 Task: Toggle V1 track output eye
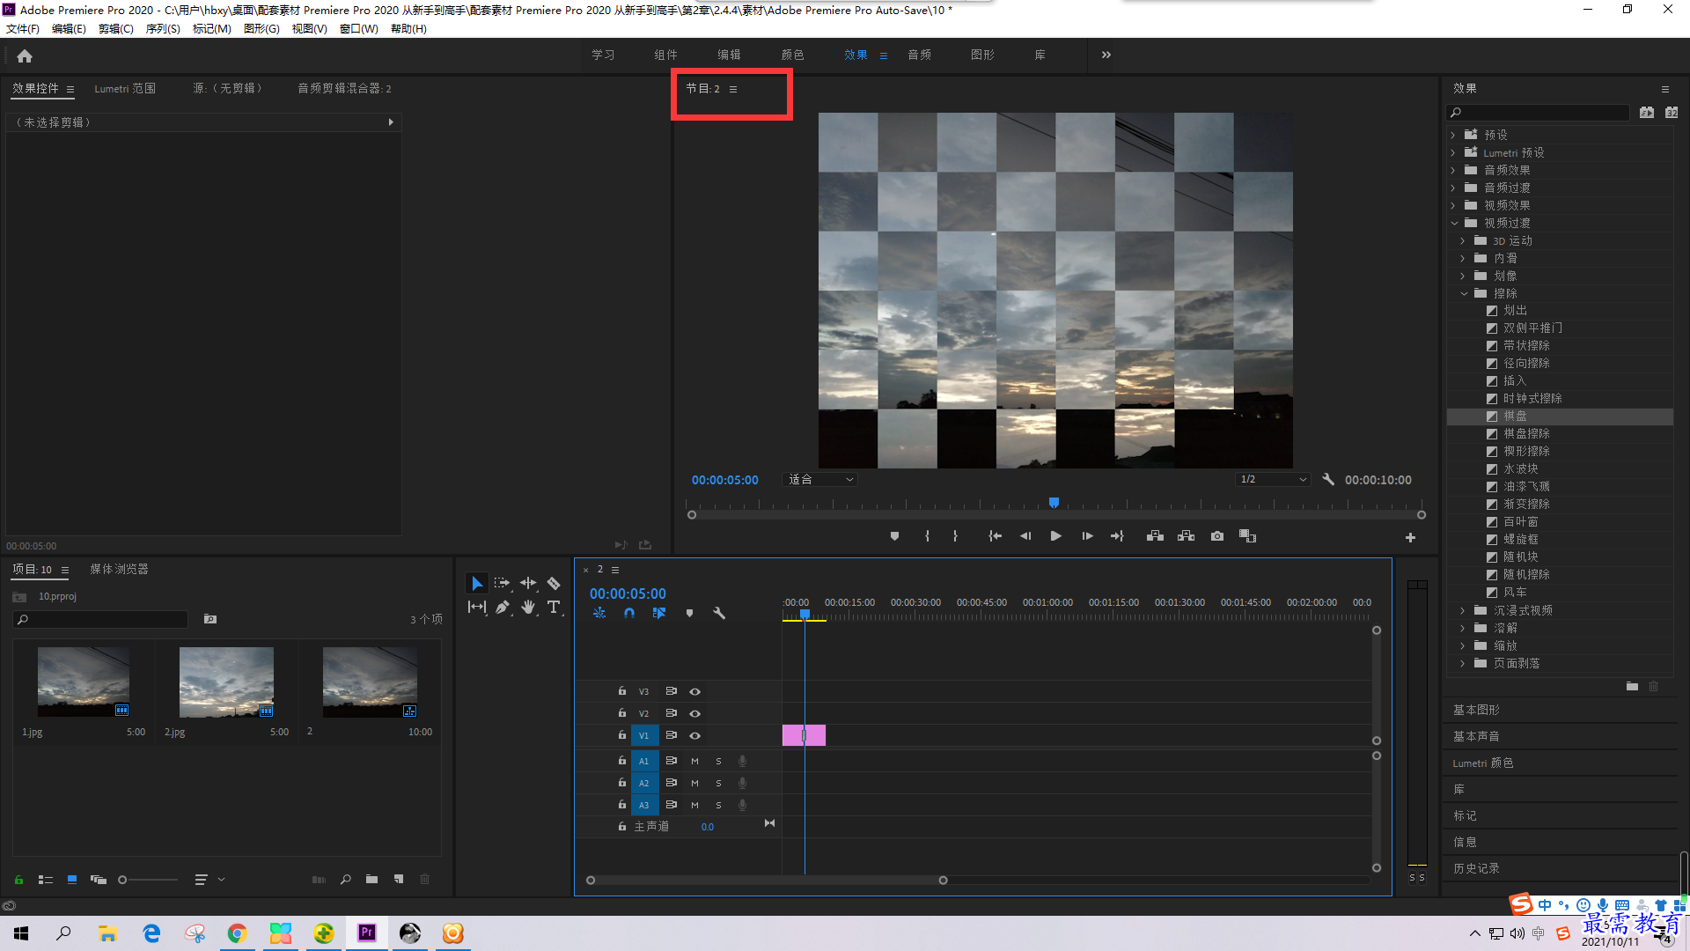coord(694,735)
